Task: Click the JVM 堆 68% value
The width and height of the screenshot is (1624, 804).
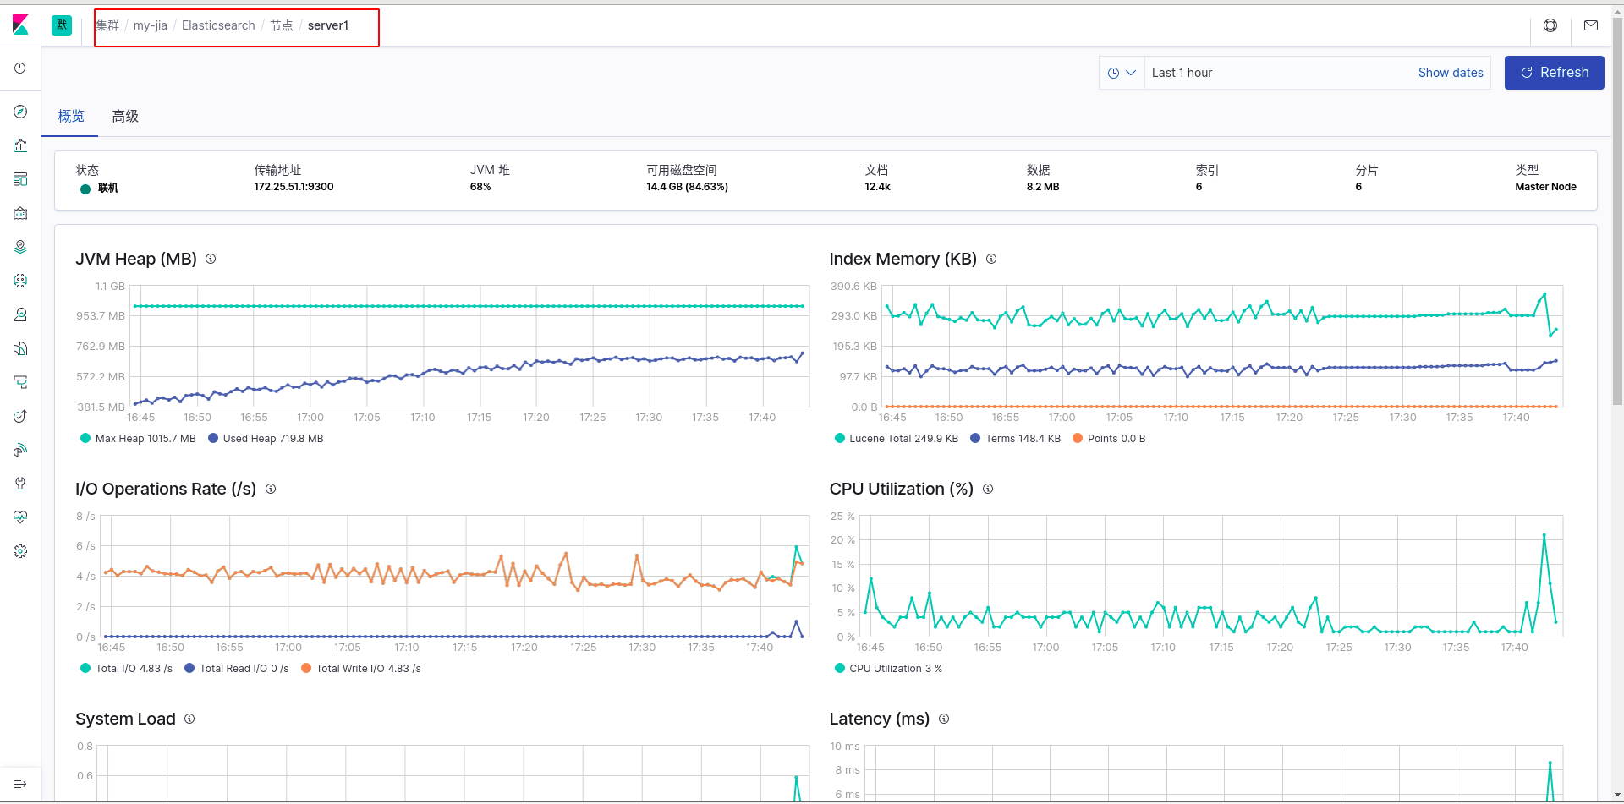Action: tap(480, 187)
